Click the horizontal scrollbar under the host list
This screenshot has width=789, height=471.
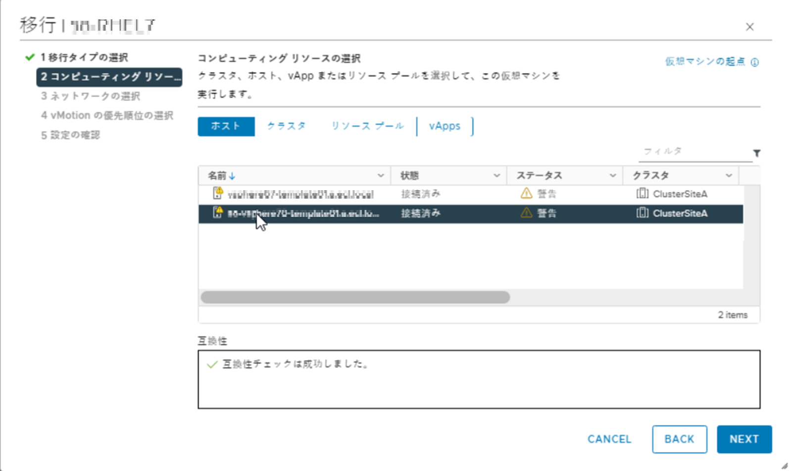(x=355, y=297)
